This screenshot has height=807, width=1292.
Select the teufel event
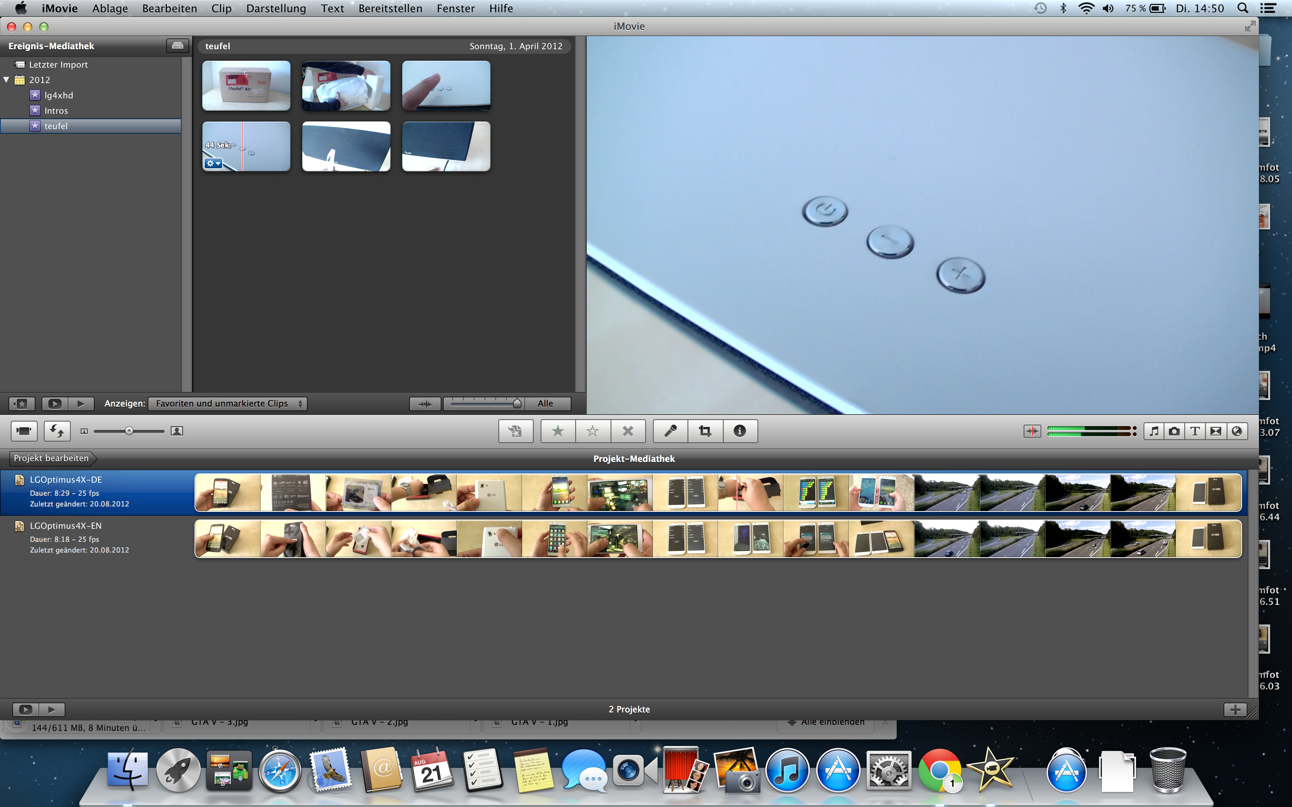tap(91, 126)
